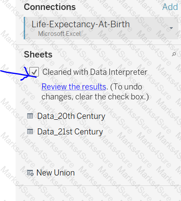Click the blue connection indicator bar
181x201 pixels.
[25, 28]
